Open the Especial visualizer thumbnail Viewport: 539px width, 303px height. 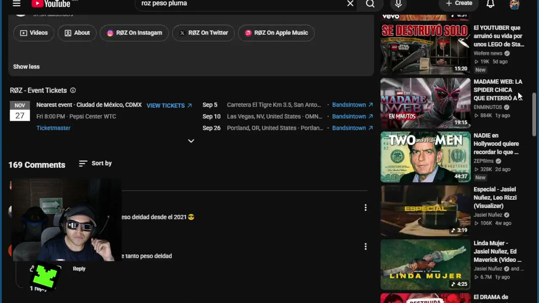(425, 210)
